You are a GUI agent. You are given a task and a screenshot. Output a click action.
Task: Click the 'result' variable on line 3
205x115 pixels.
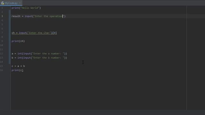click(x=16, y=16)
